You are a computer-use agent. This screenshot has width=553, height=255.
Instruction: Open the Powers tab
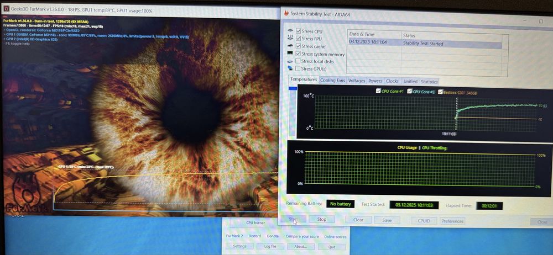[375, 81]
